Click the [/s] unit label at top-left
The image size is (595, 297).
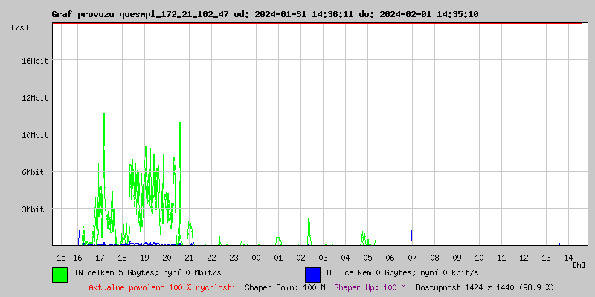tap(20, 27)
